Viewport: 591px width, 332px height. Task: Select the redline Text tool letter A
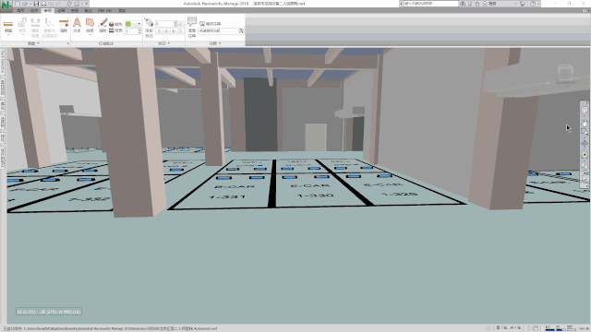click(x=77, y=25)
